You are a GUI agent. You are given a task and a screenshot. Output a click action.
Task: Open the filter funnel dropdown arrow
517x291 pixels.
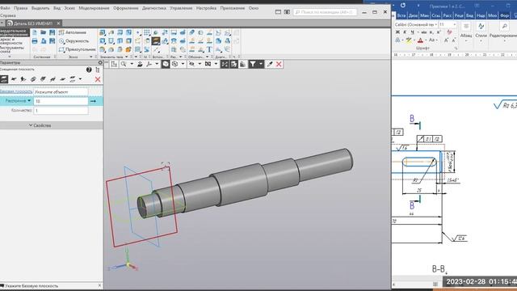pos(261,64)
